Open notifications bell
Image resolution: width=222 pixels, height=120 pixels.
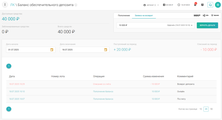pos(195,5)
